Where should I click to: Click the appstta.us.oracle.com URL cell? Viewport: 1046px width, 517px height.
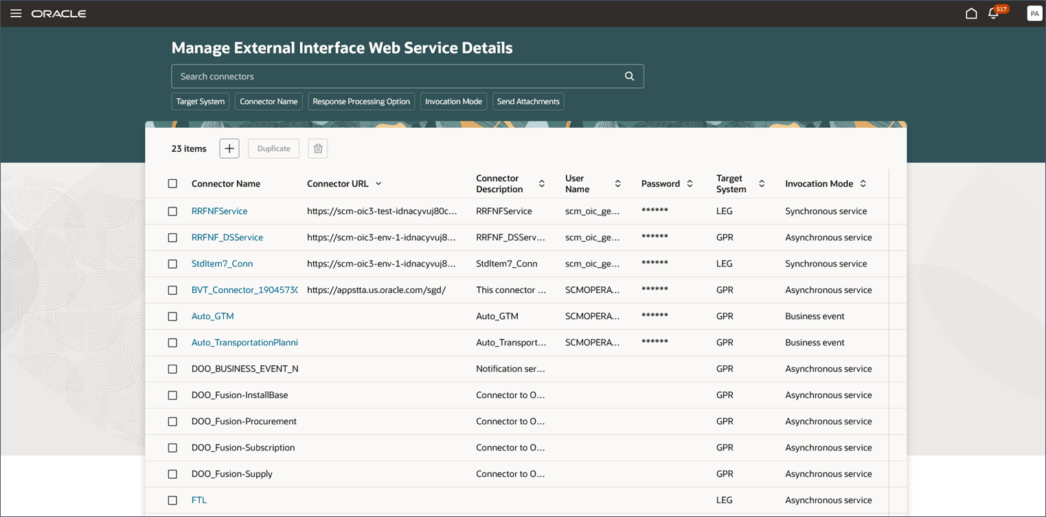click(376, 290)
